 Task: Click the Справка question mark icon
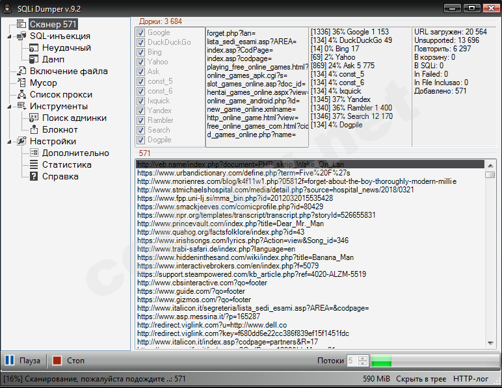point(34,176)
